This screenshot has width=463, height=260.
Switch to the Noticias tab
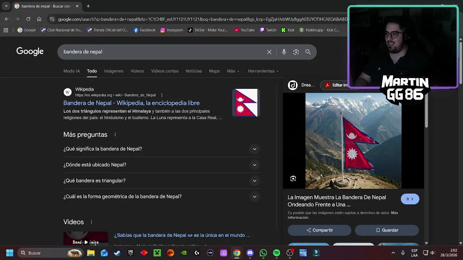pos(194,71)
